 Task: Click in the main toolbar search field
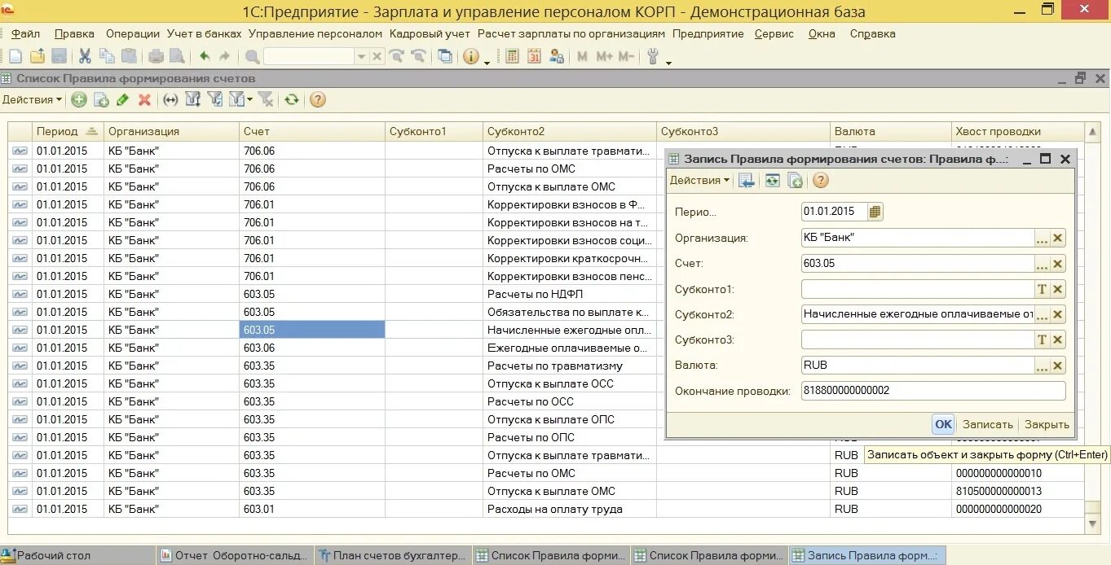click(309, 56)
